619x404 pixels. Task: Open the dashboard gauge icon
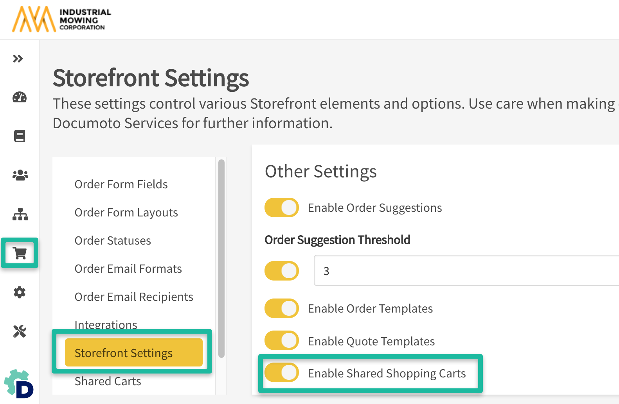pos(20,97)
